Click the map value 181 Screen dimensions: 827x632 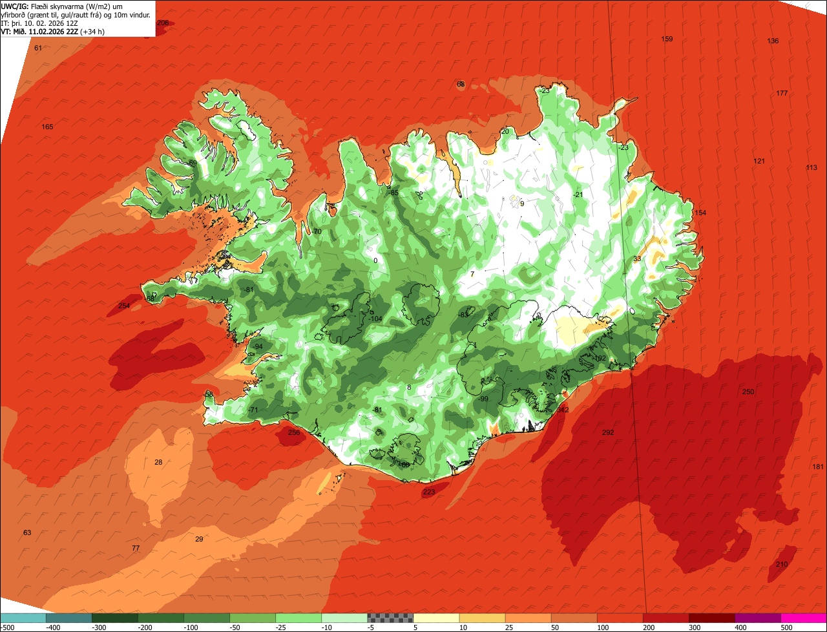tap(818, 467)
